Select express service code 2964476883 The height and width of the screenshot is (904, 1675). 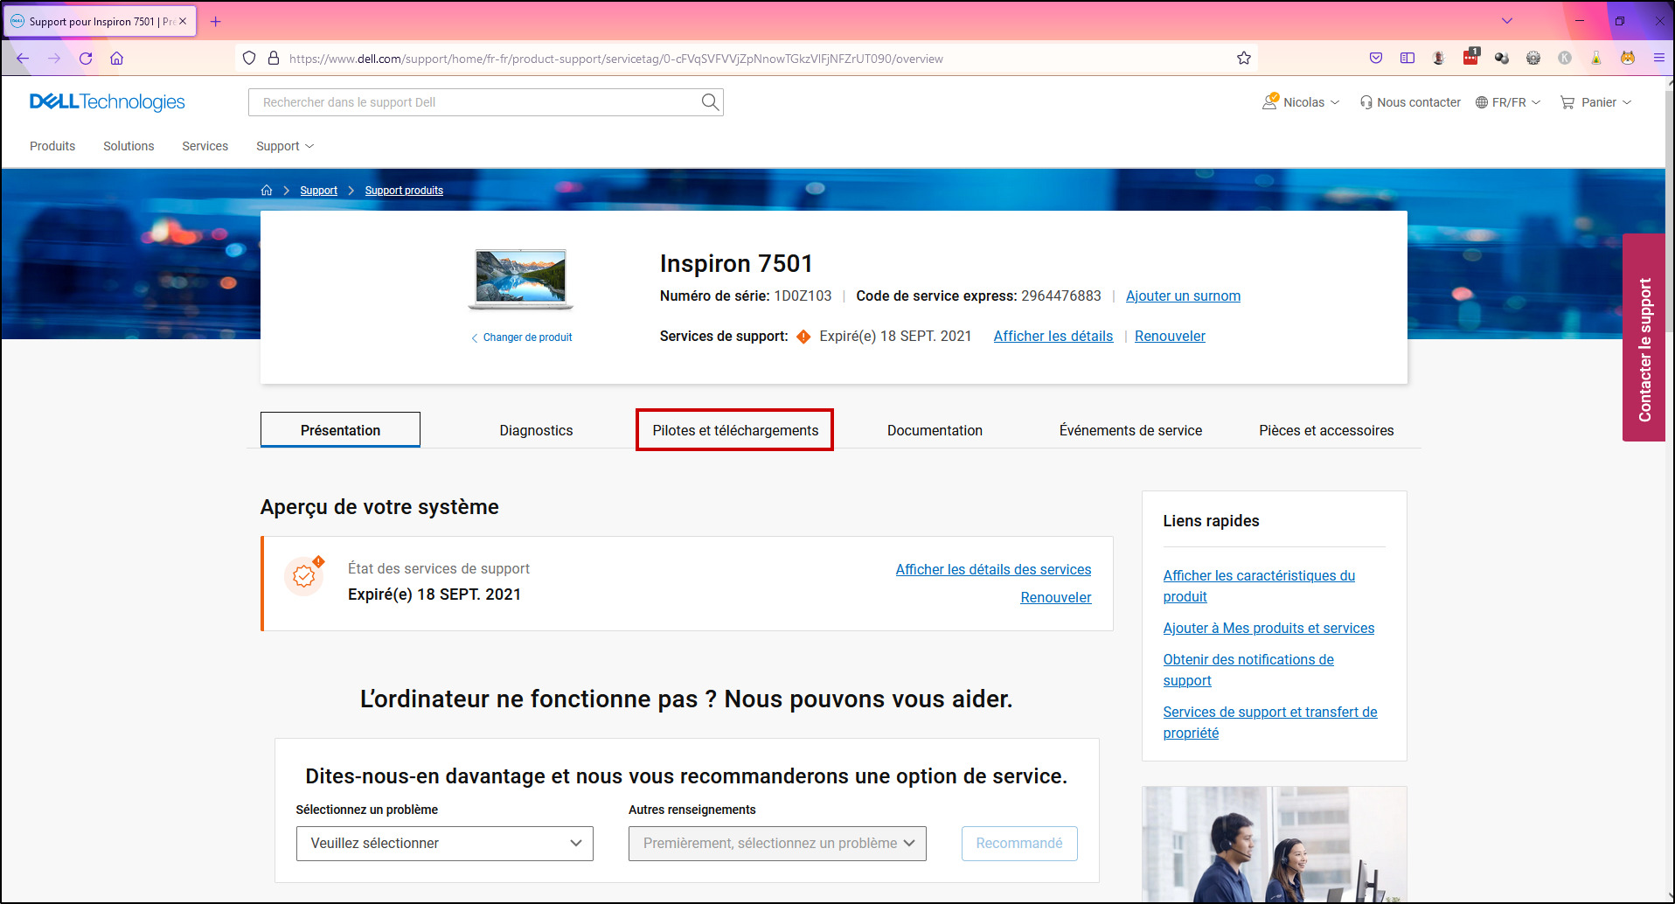tap(1061, 296)
